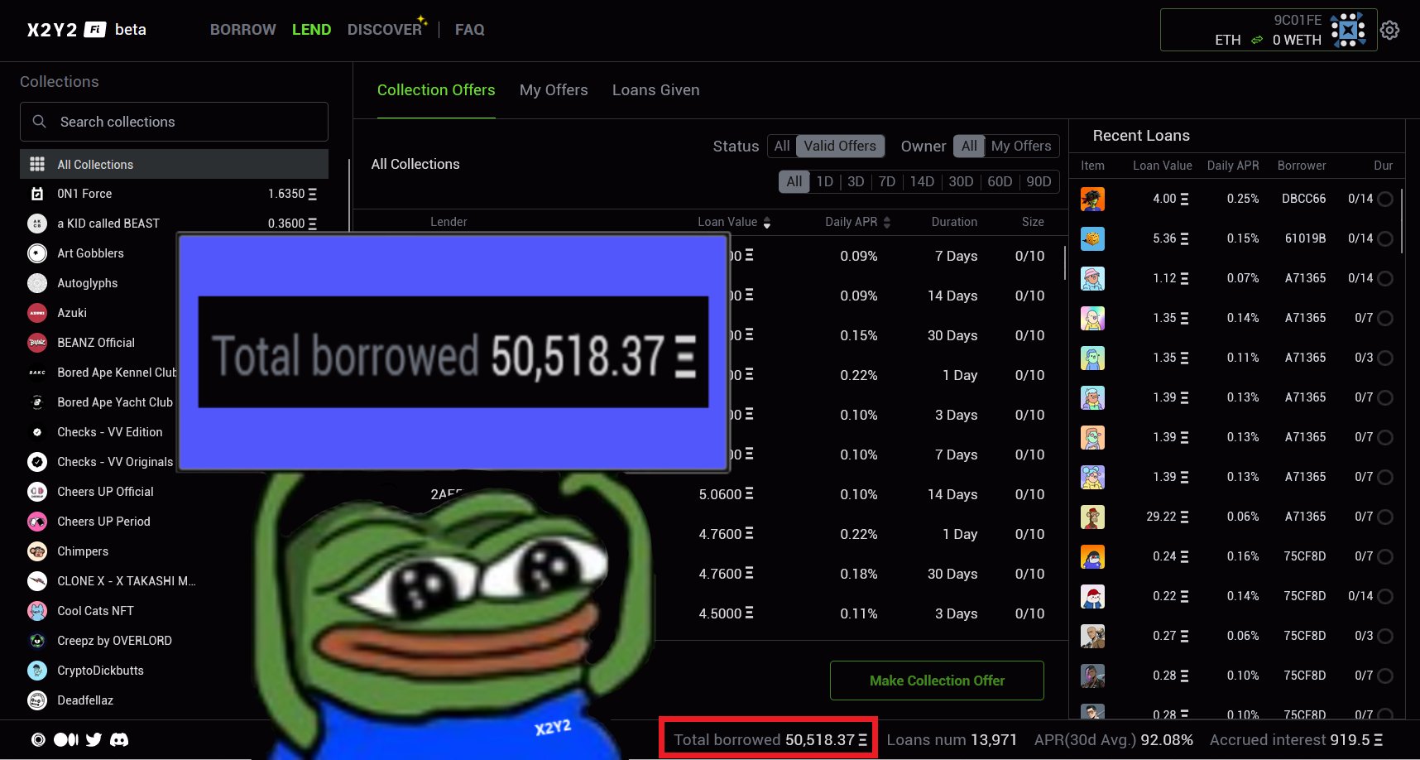Filter offers by 30D duration
This screenshot has width=1420, height=760.
pyautogui.click(x=961, y=181)
